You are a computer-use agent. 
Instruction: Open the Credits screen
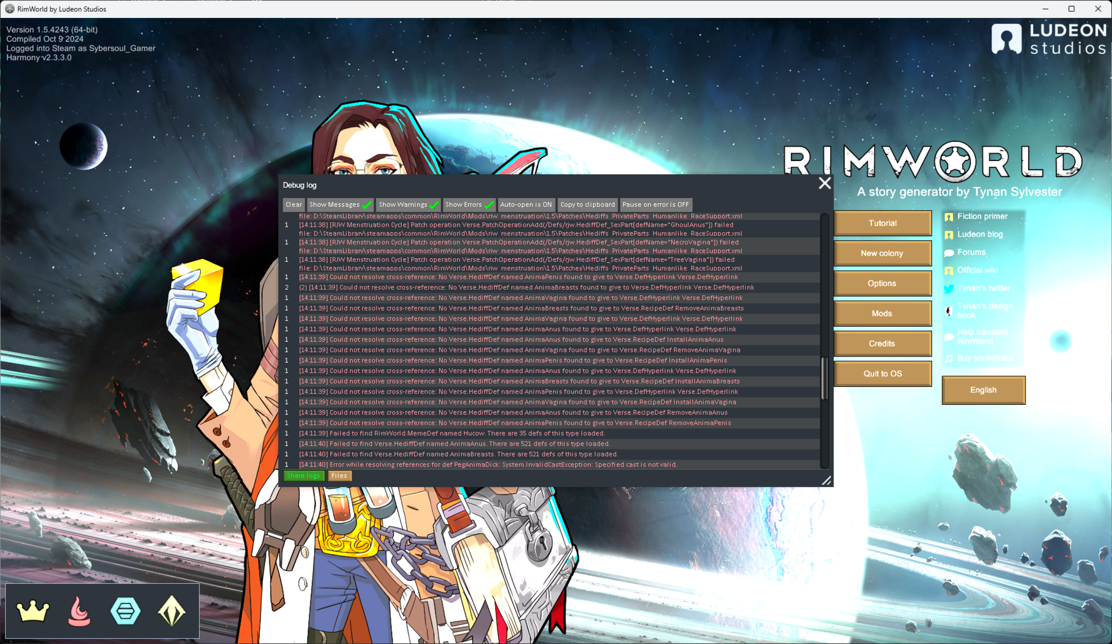[882, 343]
